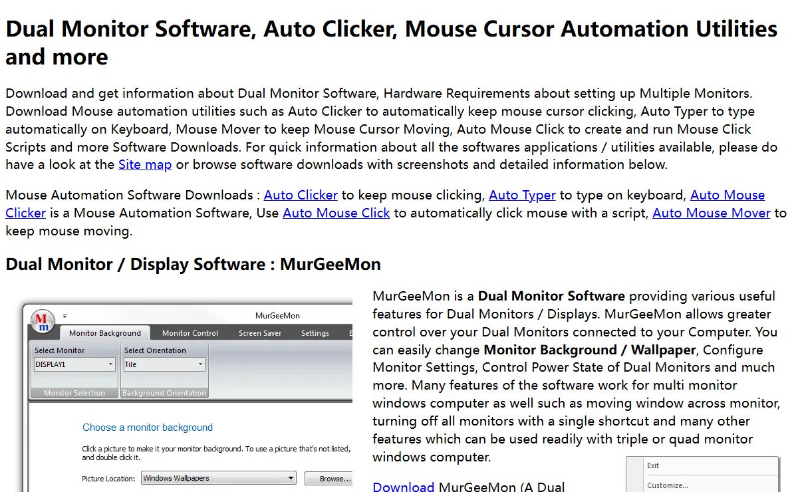Click the 'Background Orientation' group label
Viewport: 798px width, 492px height.
coord(164,393)
